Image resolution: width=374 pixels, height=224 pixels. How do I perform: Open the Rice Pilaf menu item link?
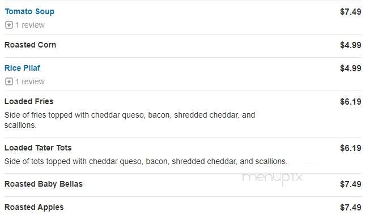tap(23, 68)
